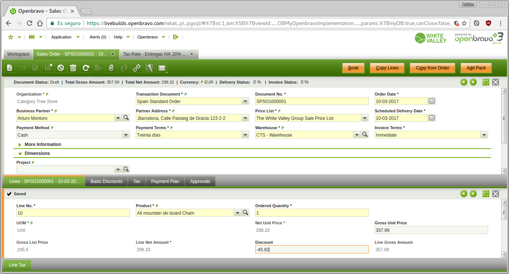Image resolution: width=509 pixels, height=274 pixels.
Task: Click the Ordered Quantity input field
Action: (x=312, y=213)
